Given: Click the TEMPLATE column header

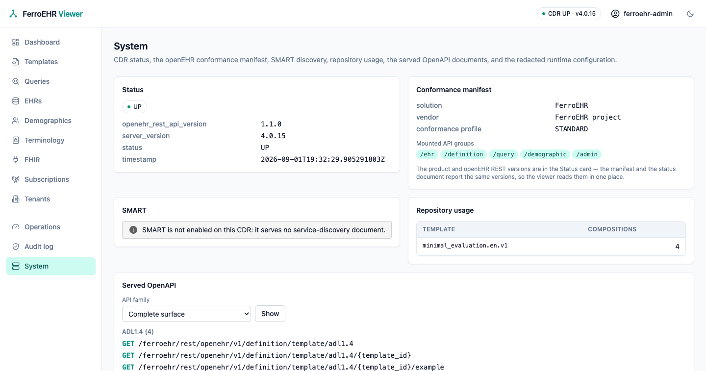Looking at the screenshot, I should coord(439,229).
